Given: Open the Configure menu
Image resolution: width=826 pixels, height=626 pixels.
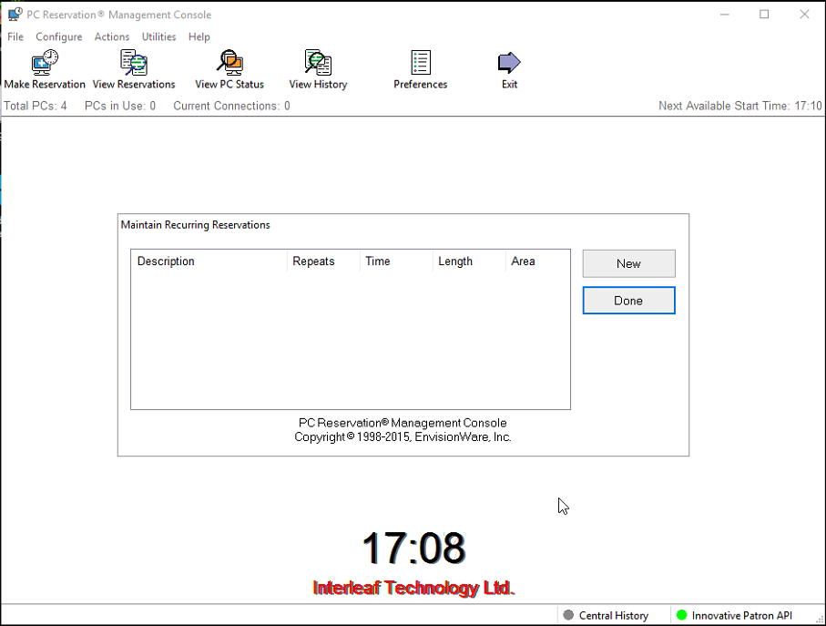Looking at the screenshot, I should click(x=59, y=36).
